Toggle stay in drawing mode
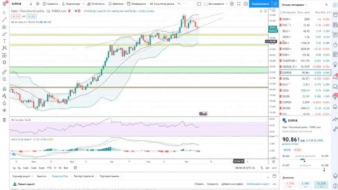This screenshot has height=190, width=338. tap(4, 96)
